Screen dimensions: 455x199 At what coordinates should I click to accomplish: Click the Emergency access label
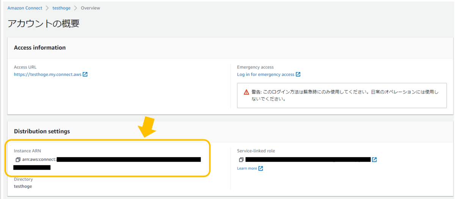tap(255, 67)
